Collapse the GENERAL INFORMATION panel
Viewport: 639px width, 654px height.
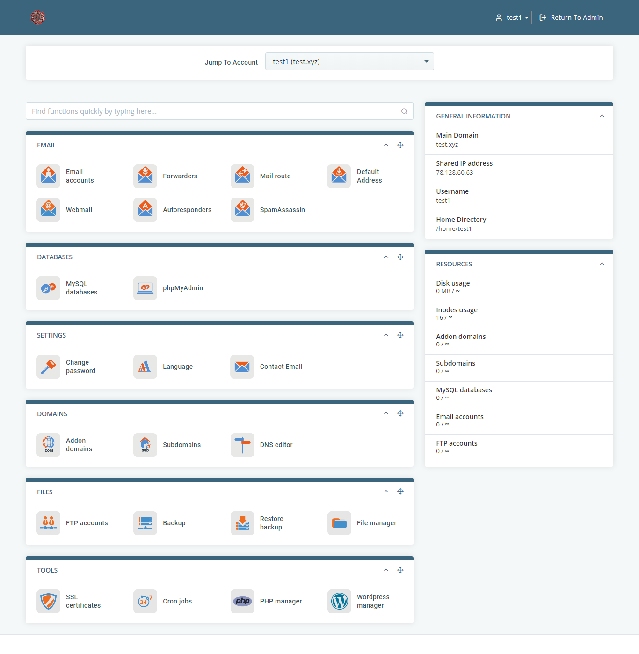click(602, 116)
